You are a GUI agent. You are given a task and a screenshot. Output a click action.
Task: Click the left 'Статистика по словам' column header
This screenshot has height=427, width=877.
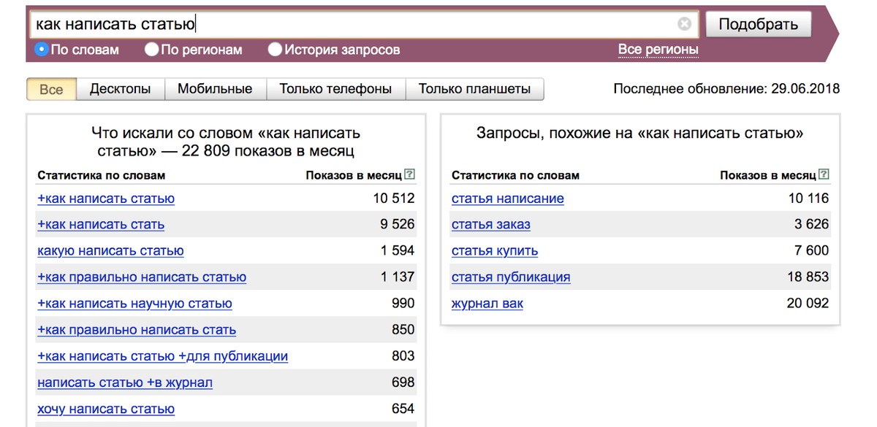pos(101,175)
